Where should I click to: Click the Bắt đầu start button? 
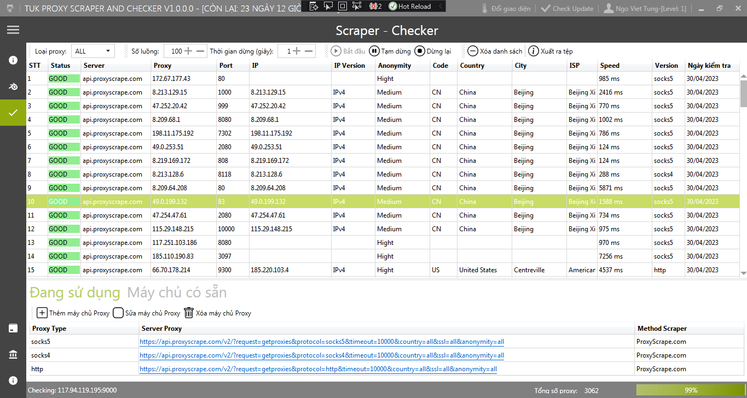[348, 51]
